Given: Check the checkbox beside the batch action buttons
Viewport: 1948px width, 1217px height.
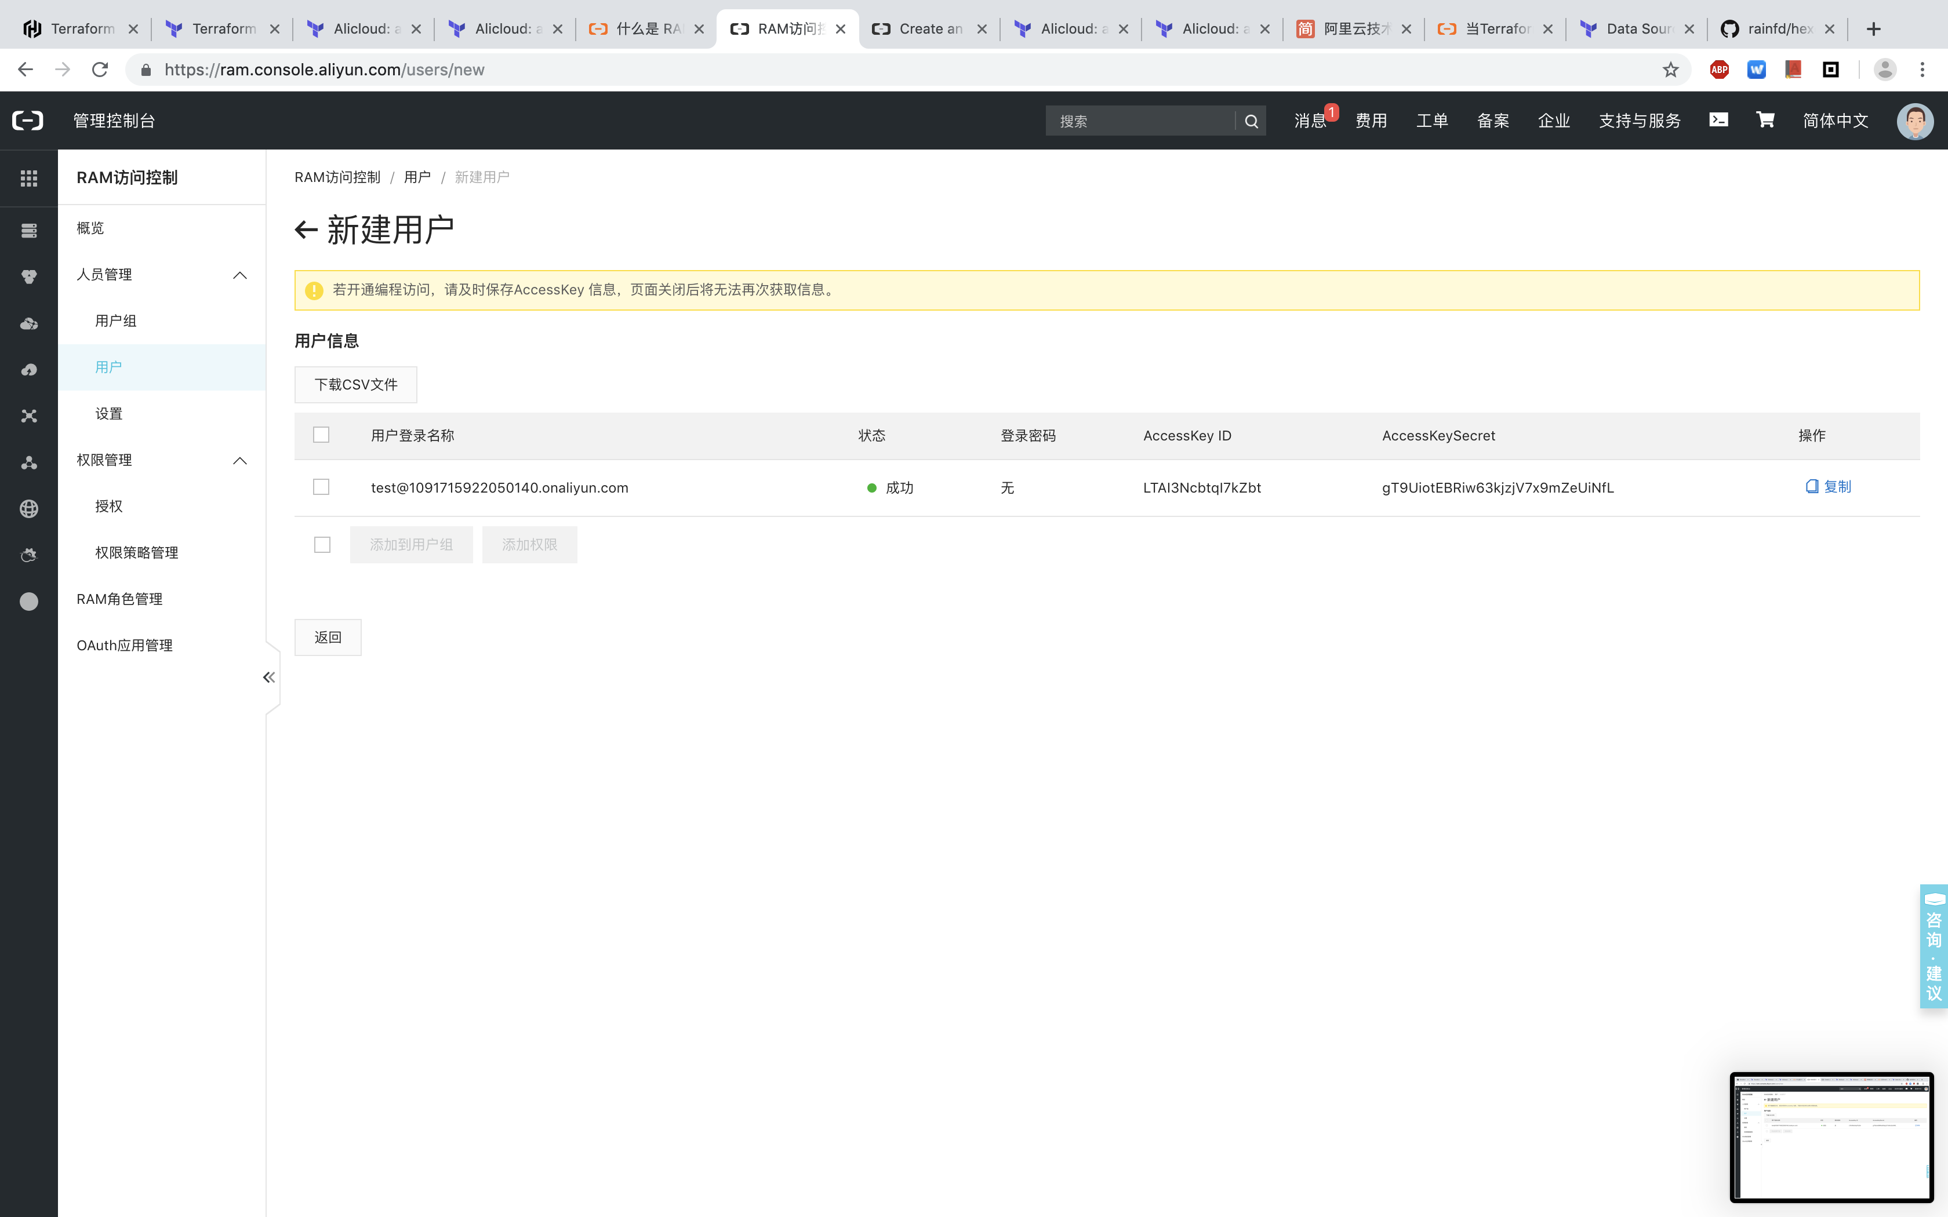Looking at the screenshot, I should click(321, 544).
